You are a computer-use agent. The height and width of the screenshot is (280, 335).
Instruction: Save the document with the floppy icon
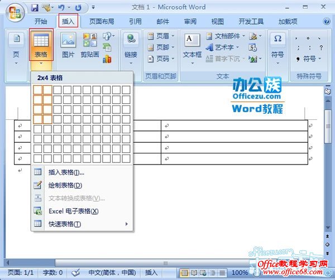coord(35,8)
